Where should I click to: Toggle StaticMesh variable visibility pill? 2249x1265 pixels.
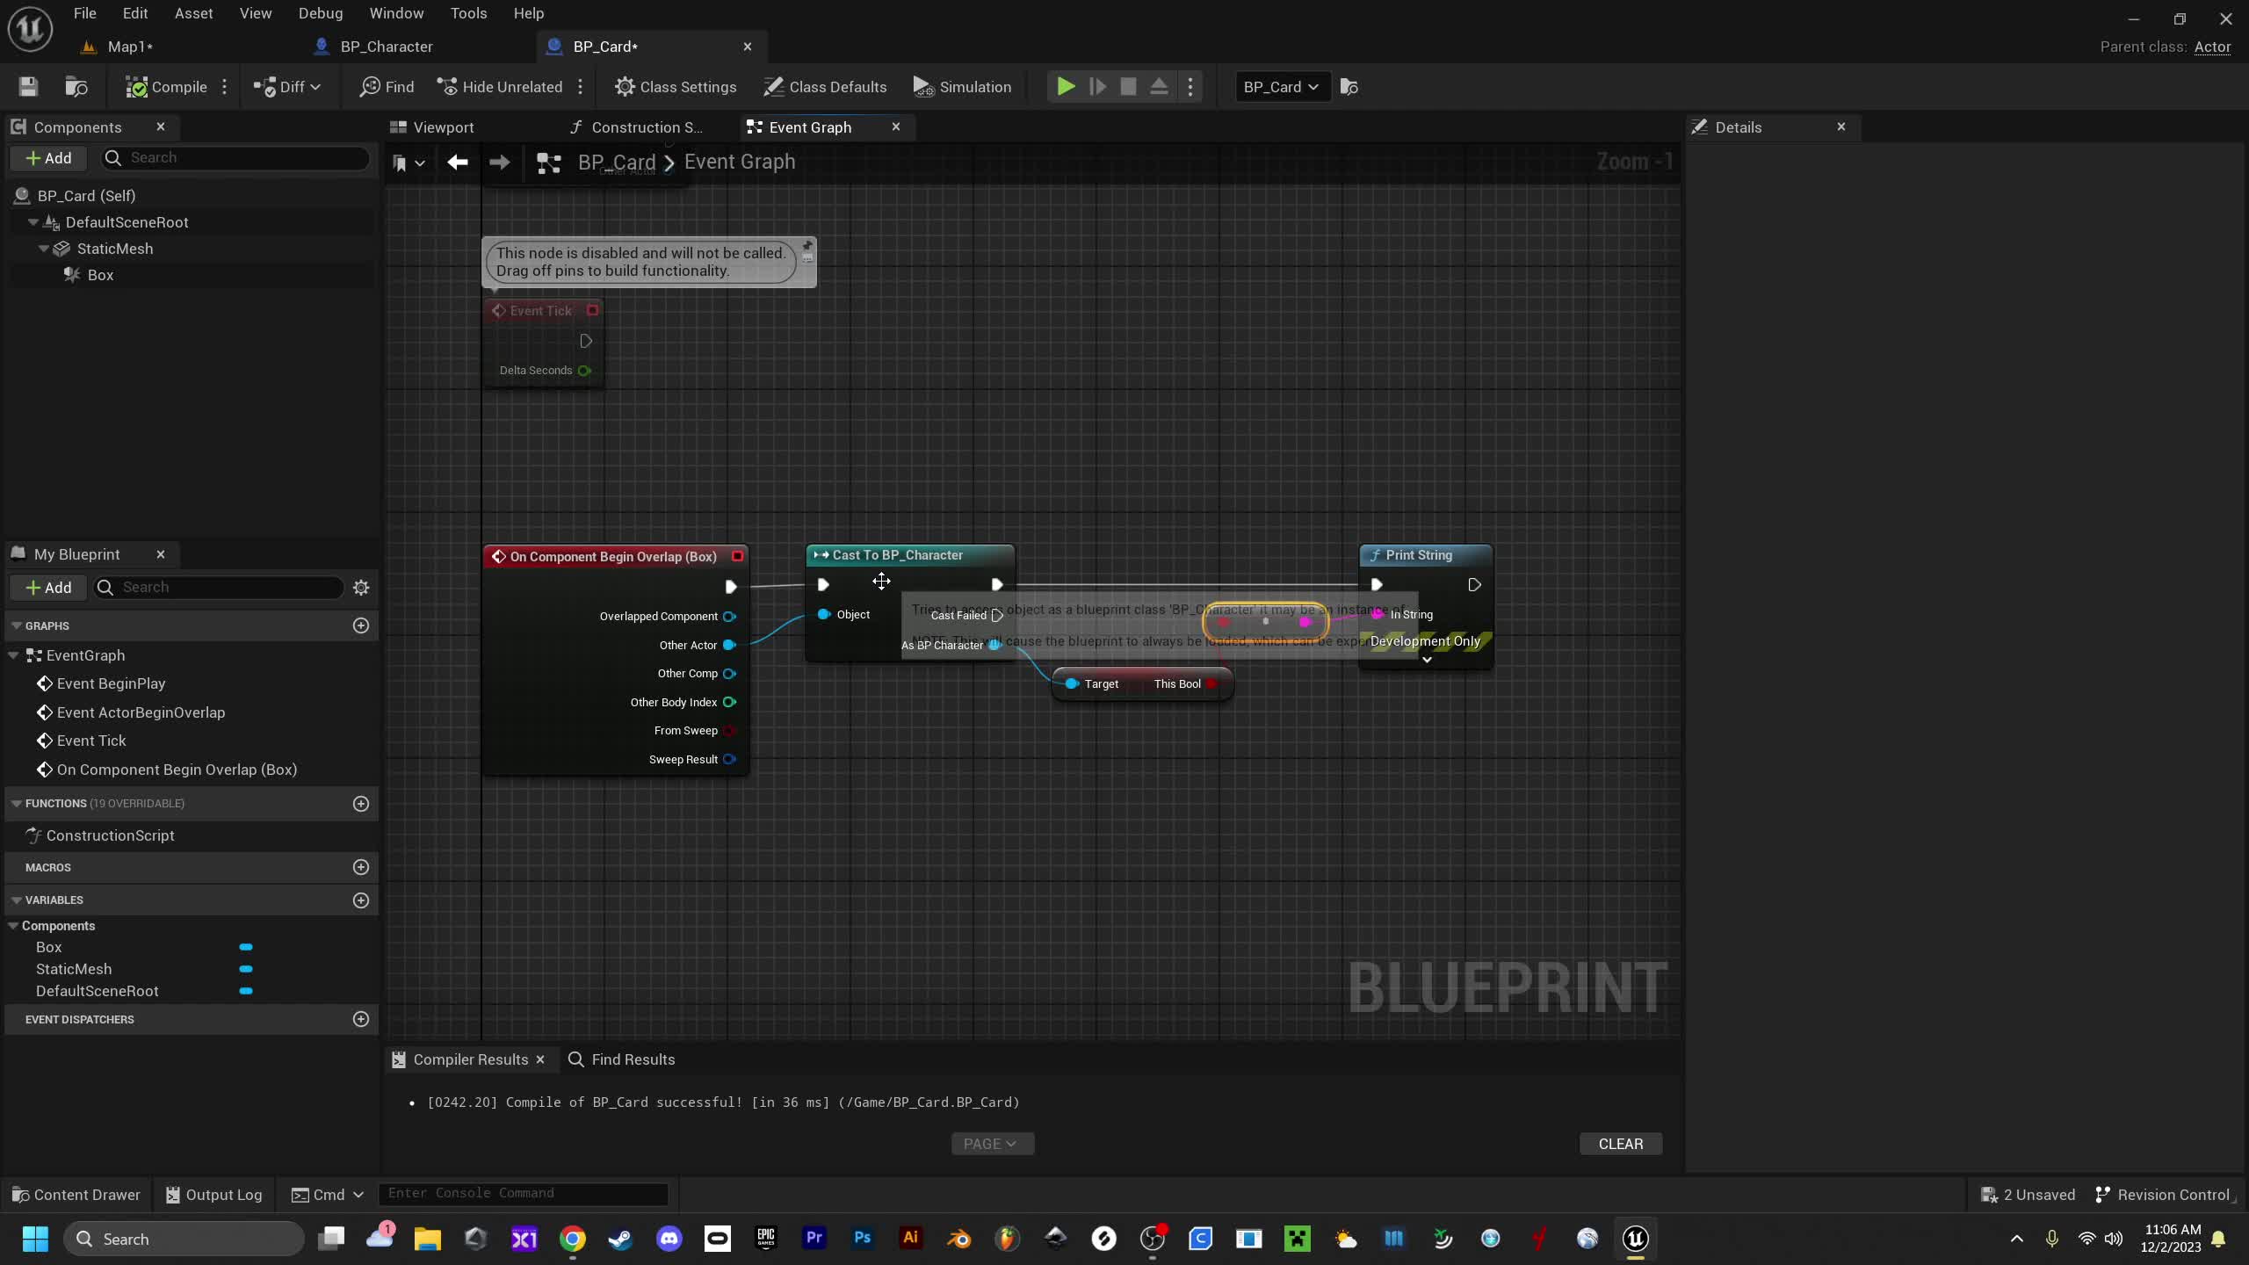click(x=246, y=969)
